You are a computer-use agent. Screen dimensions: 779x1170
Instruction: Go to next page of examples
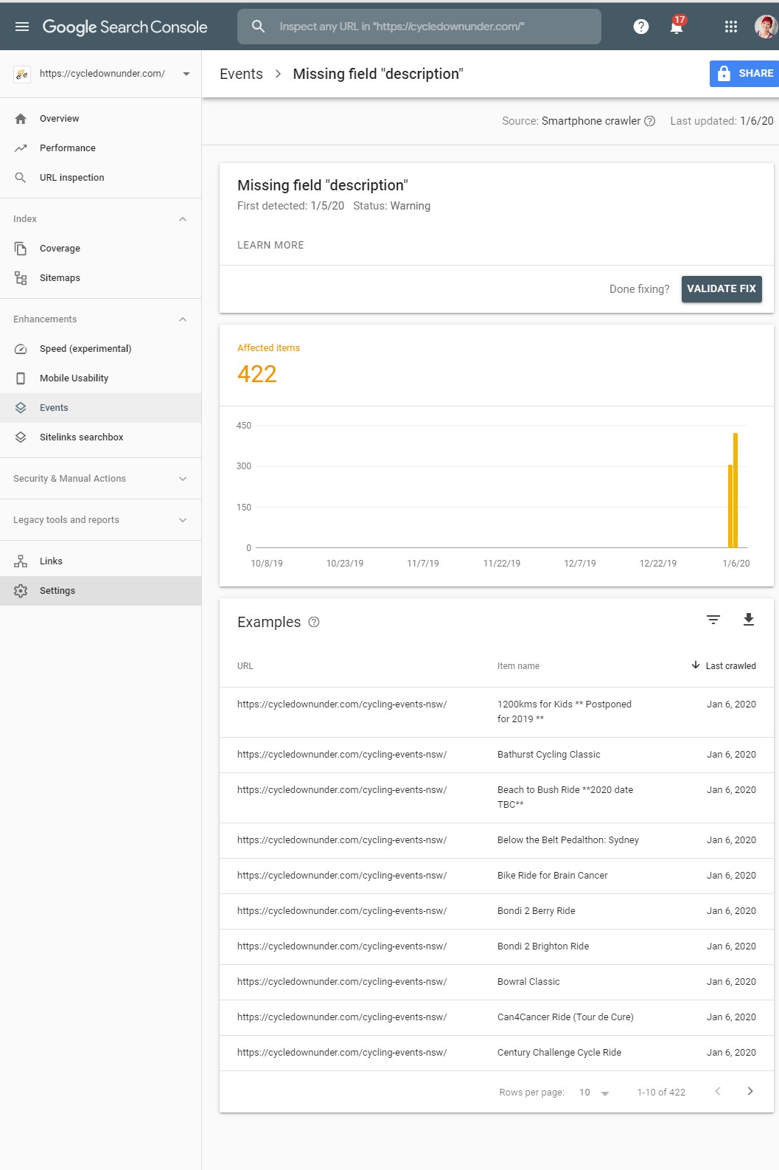(x=750, y=1091)
